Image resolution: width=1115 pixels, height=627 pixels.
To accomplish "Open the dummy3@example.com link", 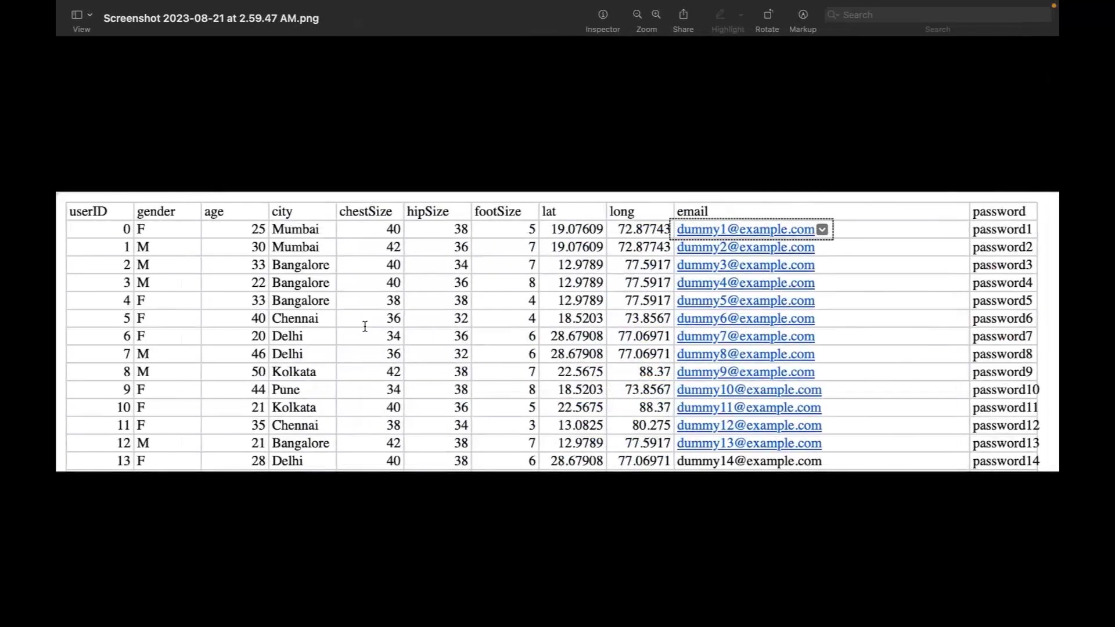I will coord(746,265).
